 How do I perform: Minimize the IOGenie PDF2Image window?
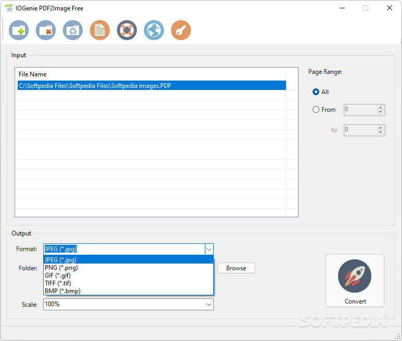point(342,8)
